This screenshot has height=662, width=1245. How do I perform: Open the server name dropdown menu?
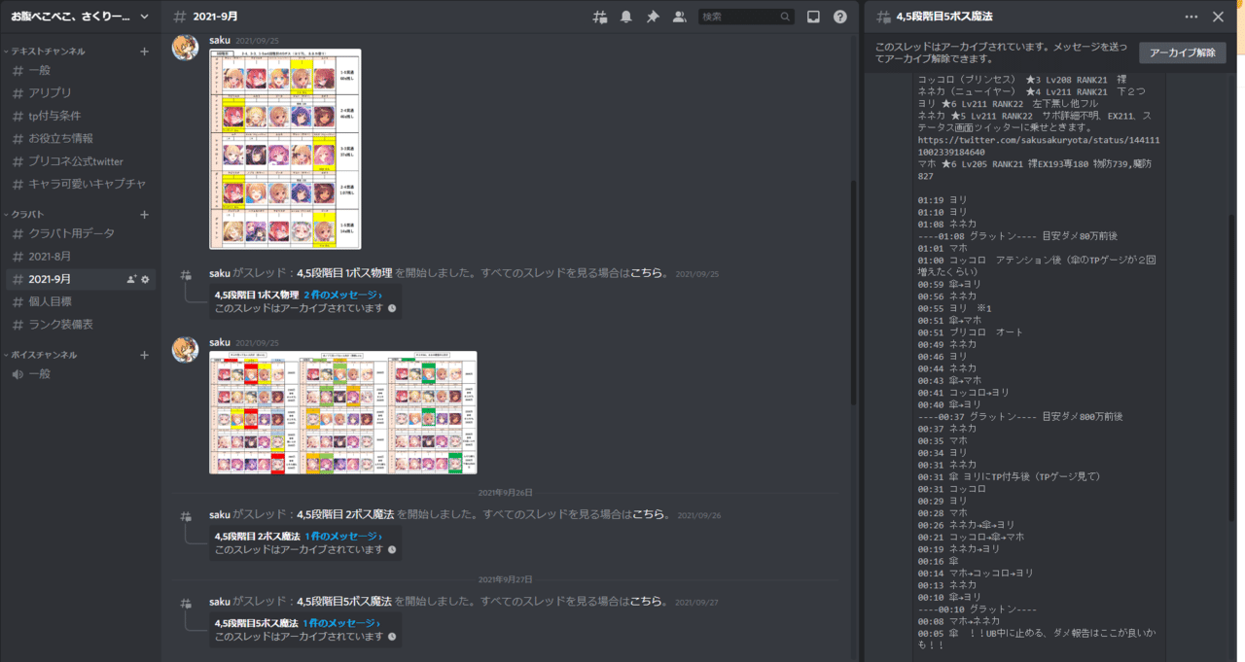point(78,16)
